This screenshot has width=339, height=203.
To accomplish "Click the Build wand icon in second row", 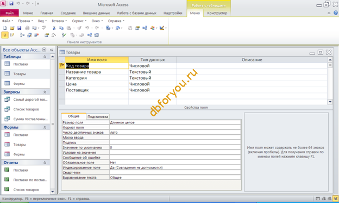I will coord(53,35).
